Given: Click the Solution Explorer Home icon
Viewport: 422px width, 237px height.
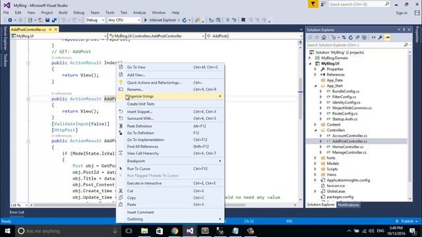Looking at the screenshot, I should click(324, 38).
